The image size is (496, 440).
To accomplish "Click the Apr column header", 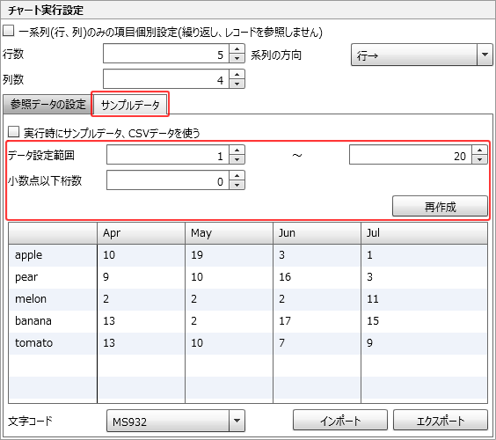I will (x=141, y=233).
